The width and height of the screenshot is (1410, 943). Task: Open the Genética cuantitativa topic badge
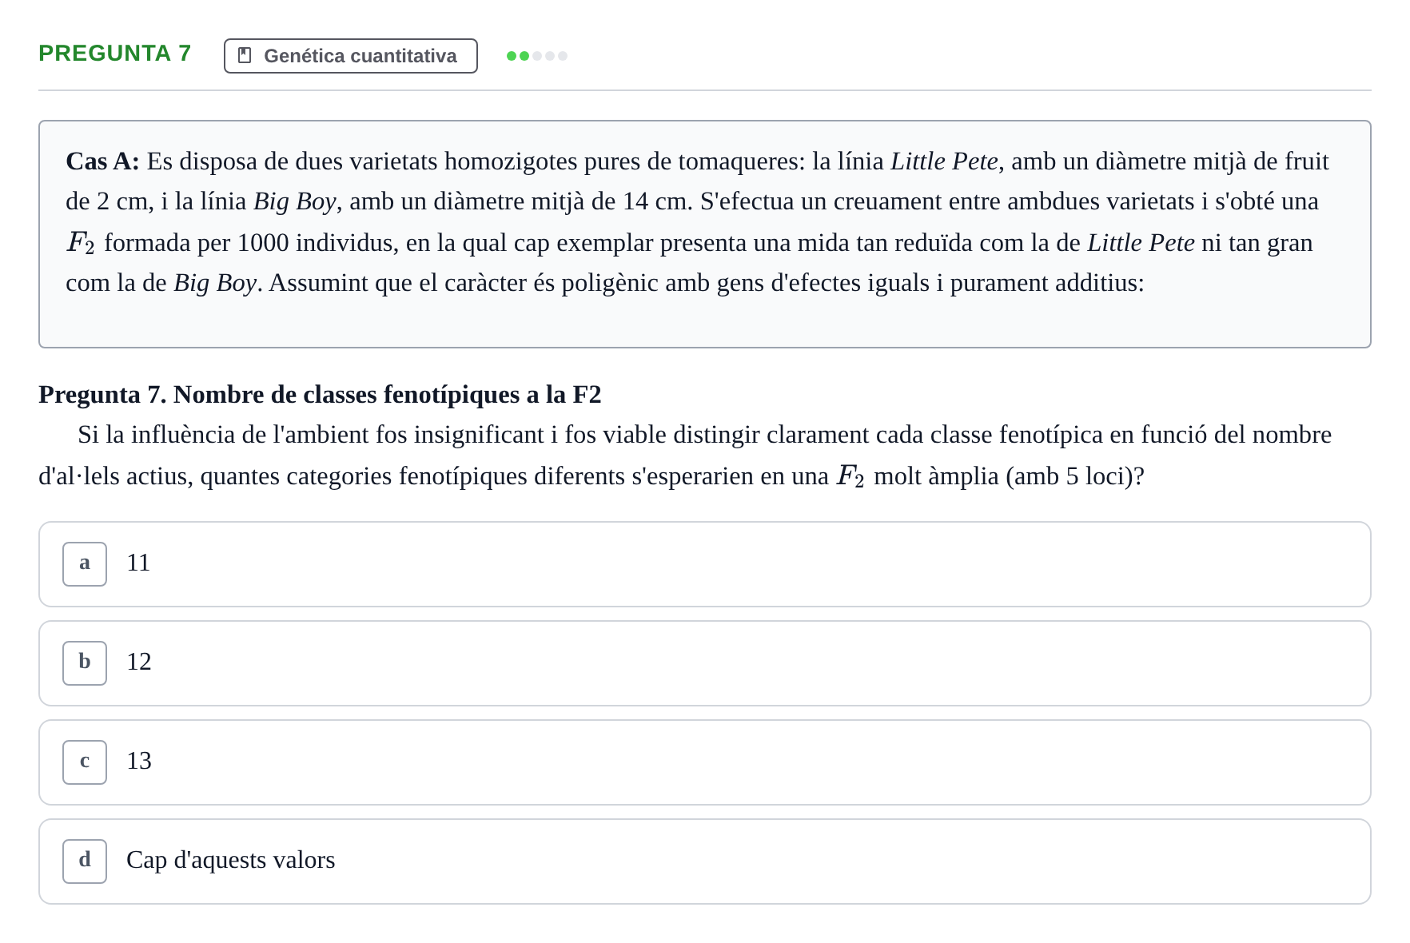click(351, 56)
